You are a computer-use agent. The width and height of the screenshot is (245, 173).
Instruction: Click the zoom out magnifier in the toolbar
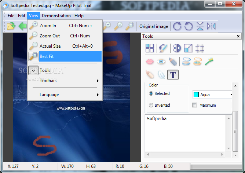[107, 26]
